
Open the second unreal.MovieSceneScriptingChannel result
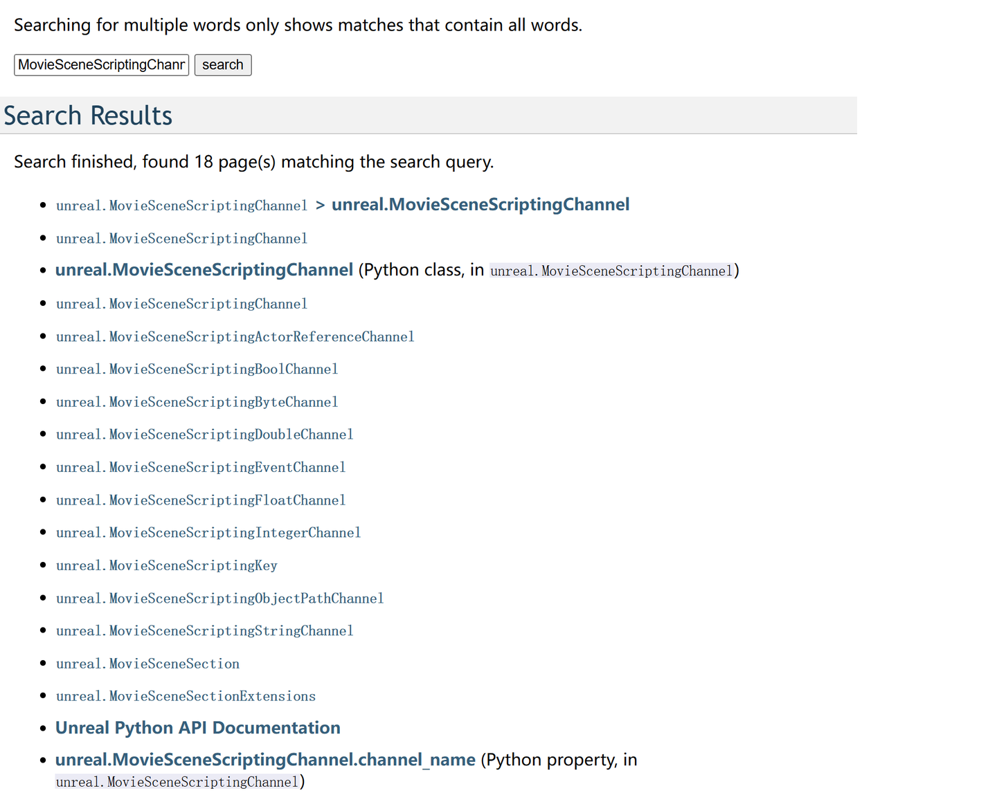181,239
